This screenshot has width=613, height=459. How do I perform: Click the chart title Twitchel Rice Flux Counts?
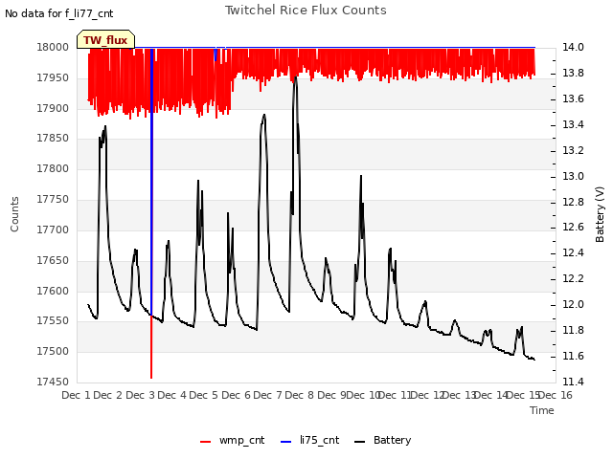(x=306, y=11)
